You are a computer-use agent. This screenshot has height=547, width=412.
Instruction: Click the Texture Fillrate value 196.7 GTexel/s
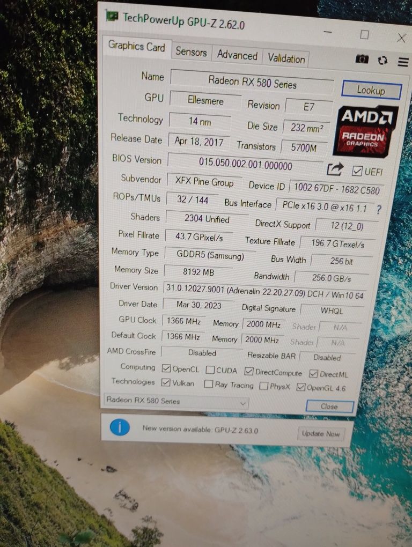click(337, 243)
